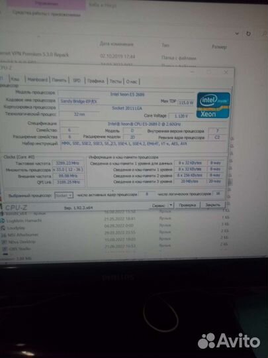
Task: Open the Socket processor selection dropdown
Action: [x=64, y=196]
